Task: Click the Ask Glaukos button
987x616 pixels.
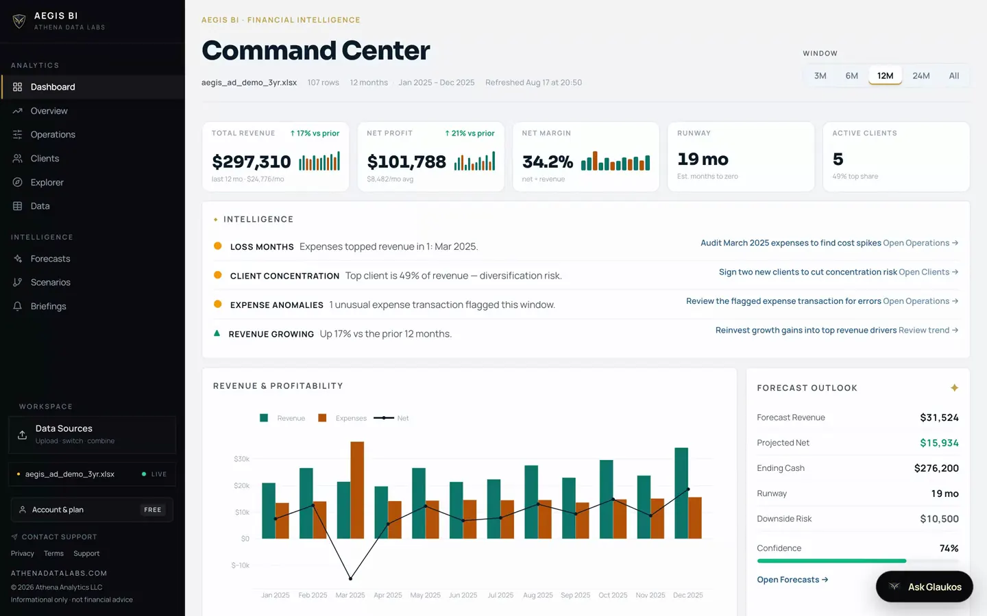Action: (x=924, y=587)
